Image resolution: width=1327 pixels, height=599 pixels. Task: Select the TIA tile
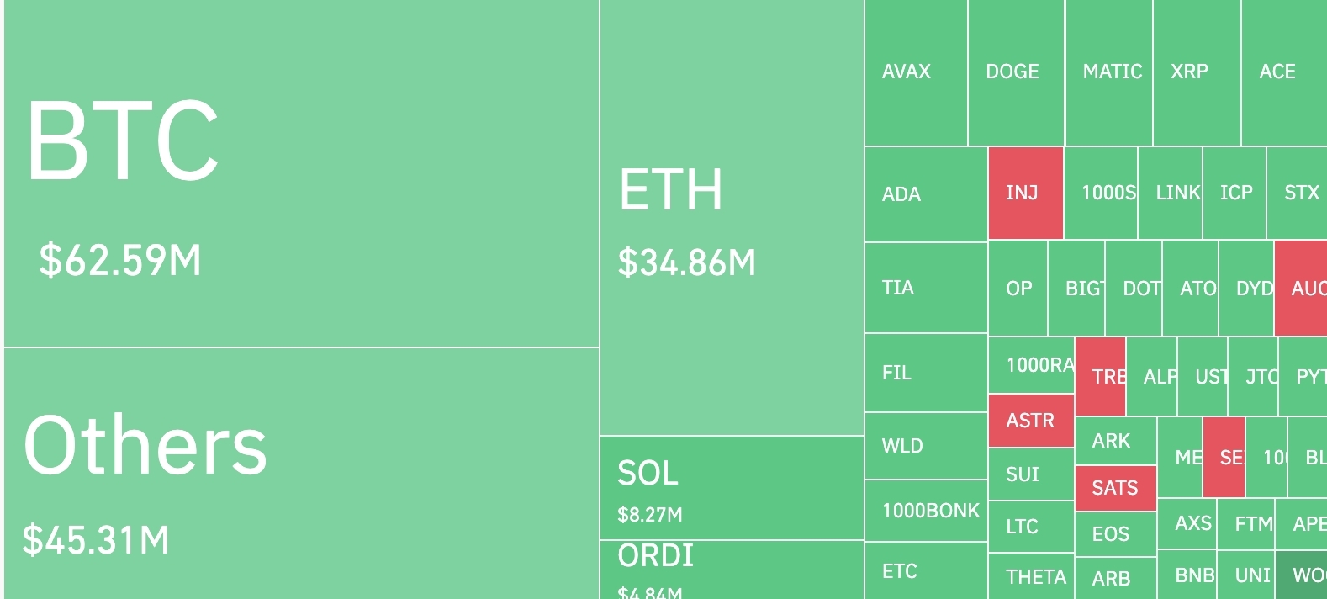[926, 288]
